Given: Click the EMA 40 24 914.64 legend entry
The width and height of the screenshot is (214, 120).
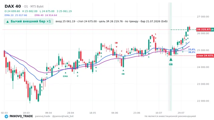Looking at the screenshot, I should pos(46,15).
